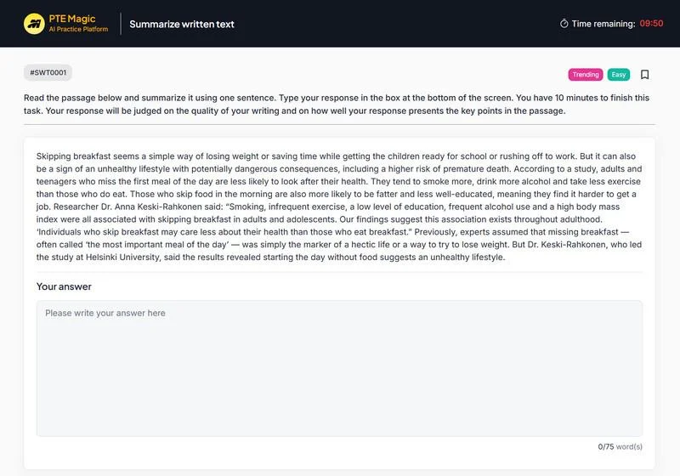The image size is (680, 476).
Task: Click the yellow PTE Magic logo icon
Action: [x=35, y=23]
